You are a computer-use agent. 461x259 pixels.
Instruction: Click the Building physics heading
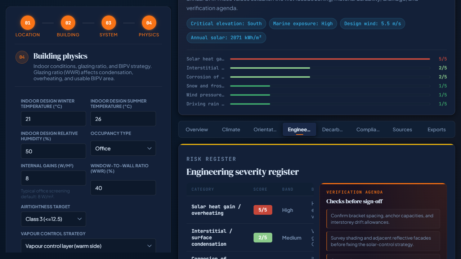pos(61,56)
